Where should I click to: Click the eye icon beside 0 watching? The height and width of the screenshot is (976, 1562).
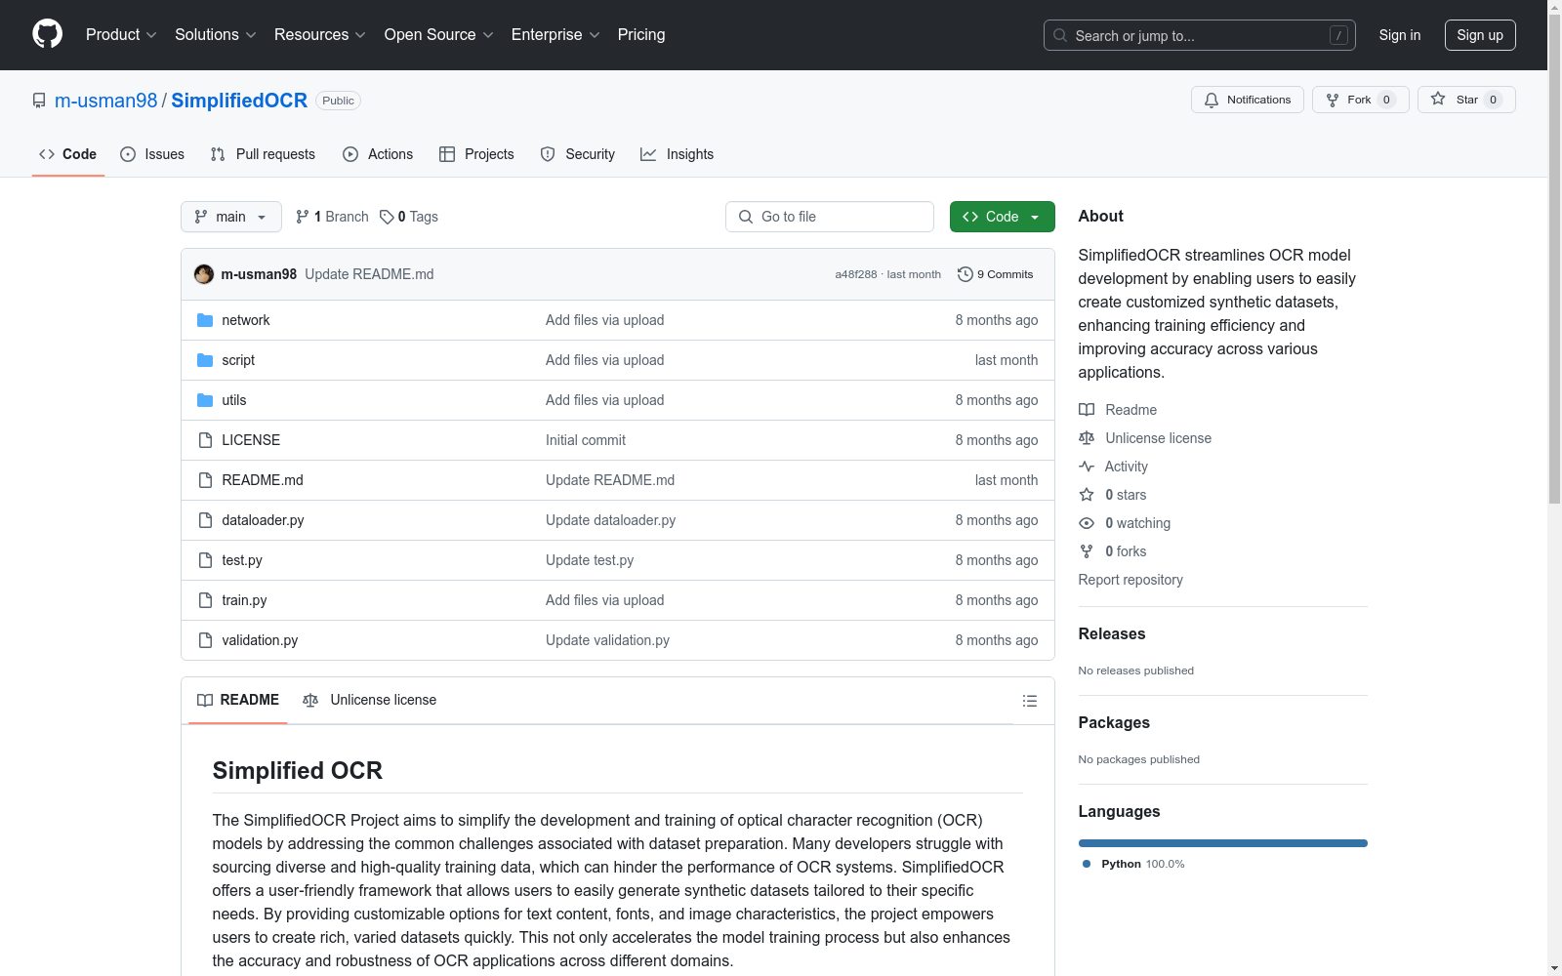pos(1087,523)
